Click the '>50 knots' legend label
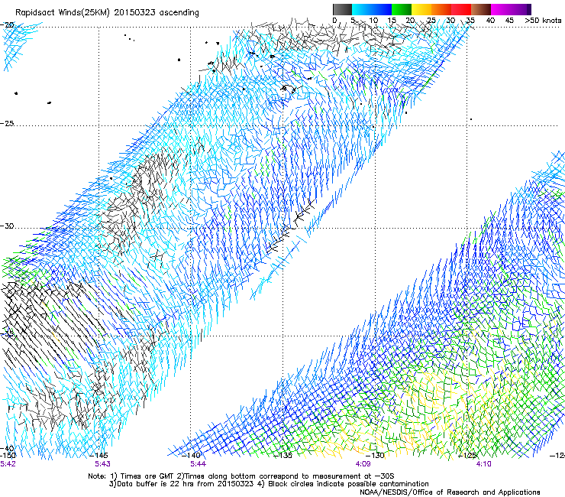 [543, 21]
